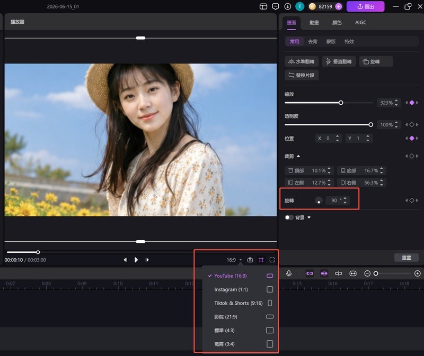Adjust the 縮放 scale slider handle
Image resolution: width=424 pixels, height=356 pixels.
click(x=341, y=103)
